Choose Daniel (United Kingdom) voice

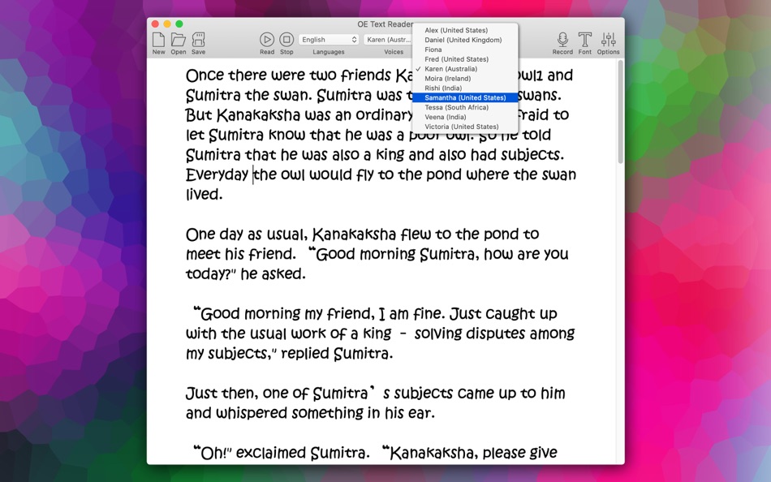pyautogui.click(x=465, y=40)
